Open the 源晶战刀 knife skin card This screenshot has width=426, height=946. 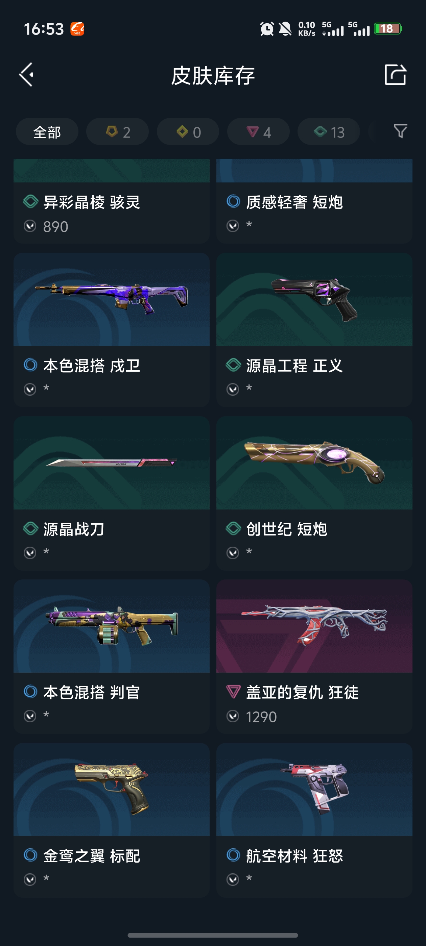tap(111, 493)
